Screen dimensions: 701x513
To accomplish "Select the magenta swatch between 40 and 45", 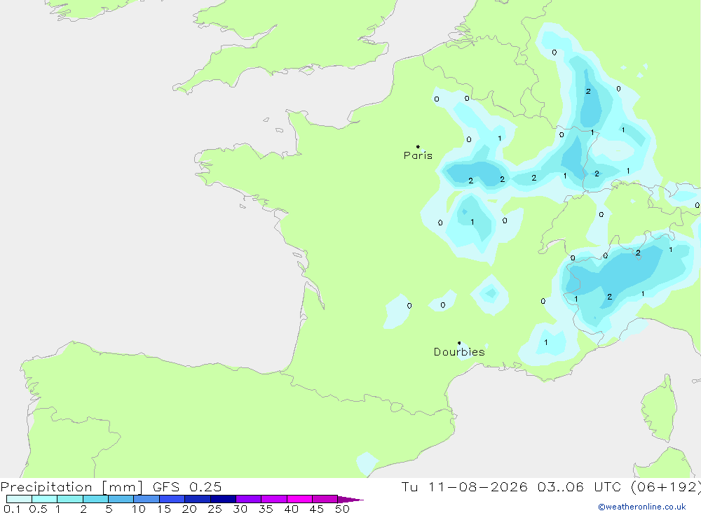I will 299,499.
